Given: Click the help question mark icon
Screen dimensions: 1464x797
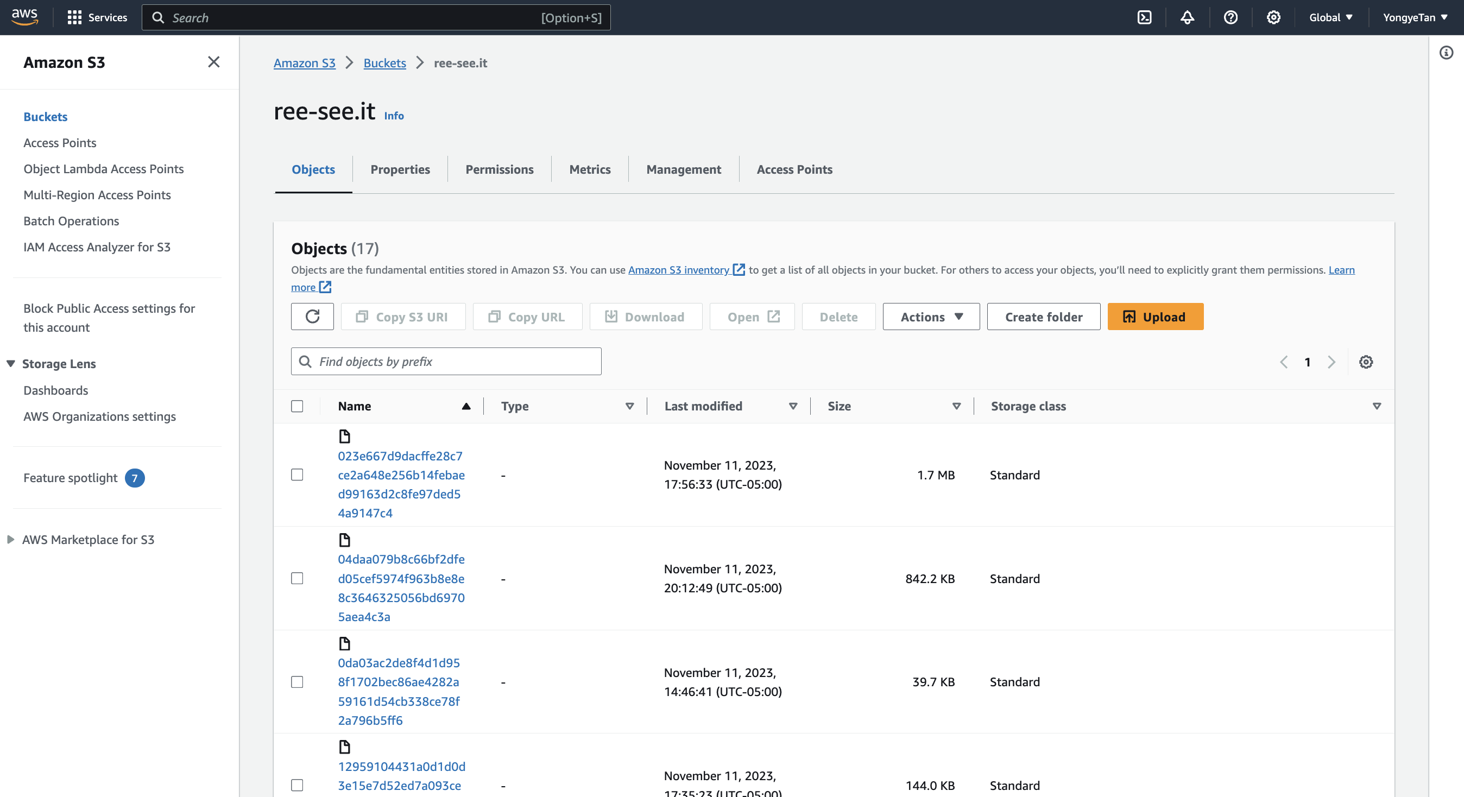Looking at the screenshot, I should (1230, 17).
